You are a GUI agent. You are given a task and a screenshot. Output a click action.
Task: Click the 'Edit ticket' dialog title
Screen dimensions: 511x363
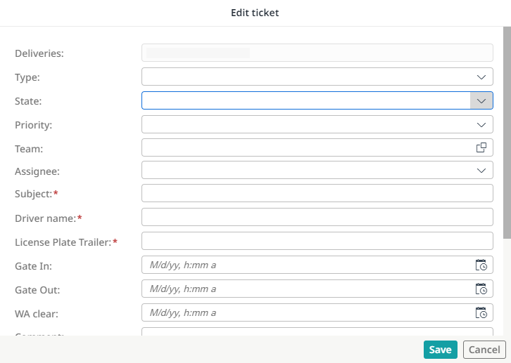click(x=255, y=13)
